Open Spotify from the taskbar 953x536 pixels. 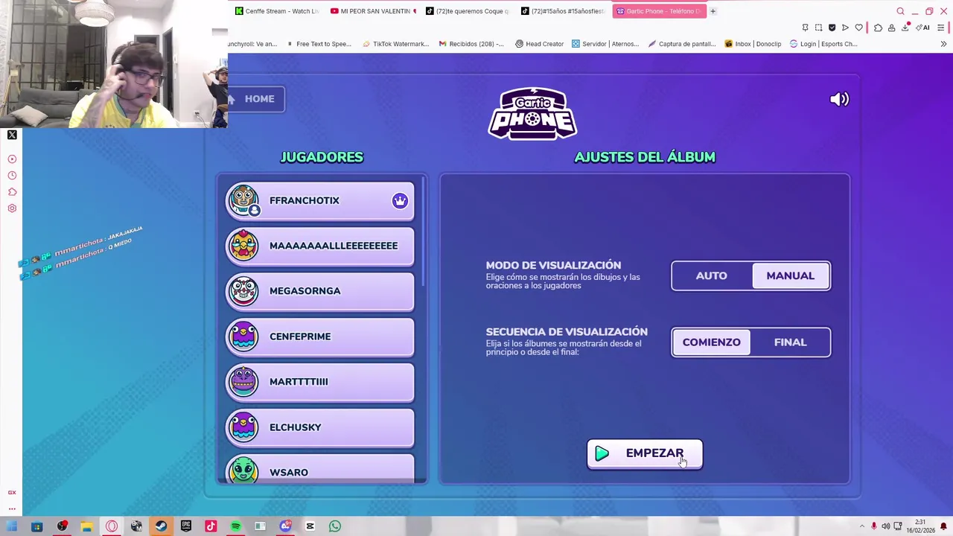click(x=235, y=527)
